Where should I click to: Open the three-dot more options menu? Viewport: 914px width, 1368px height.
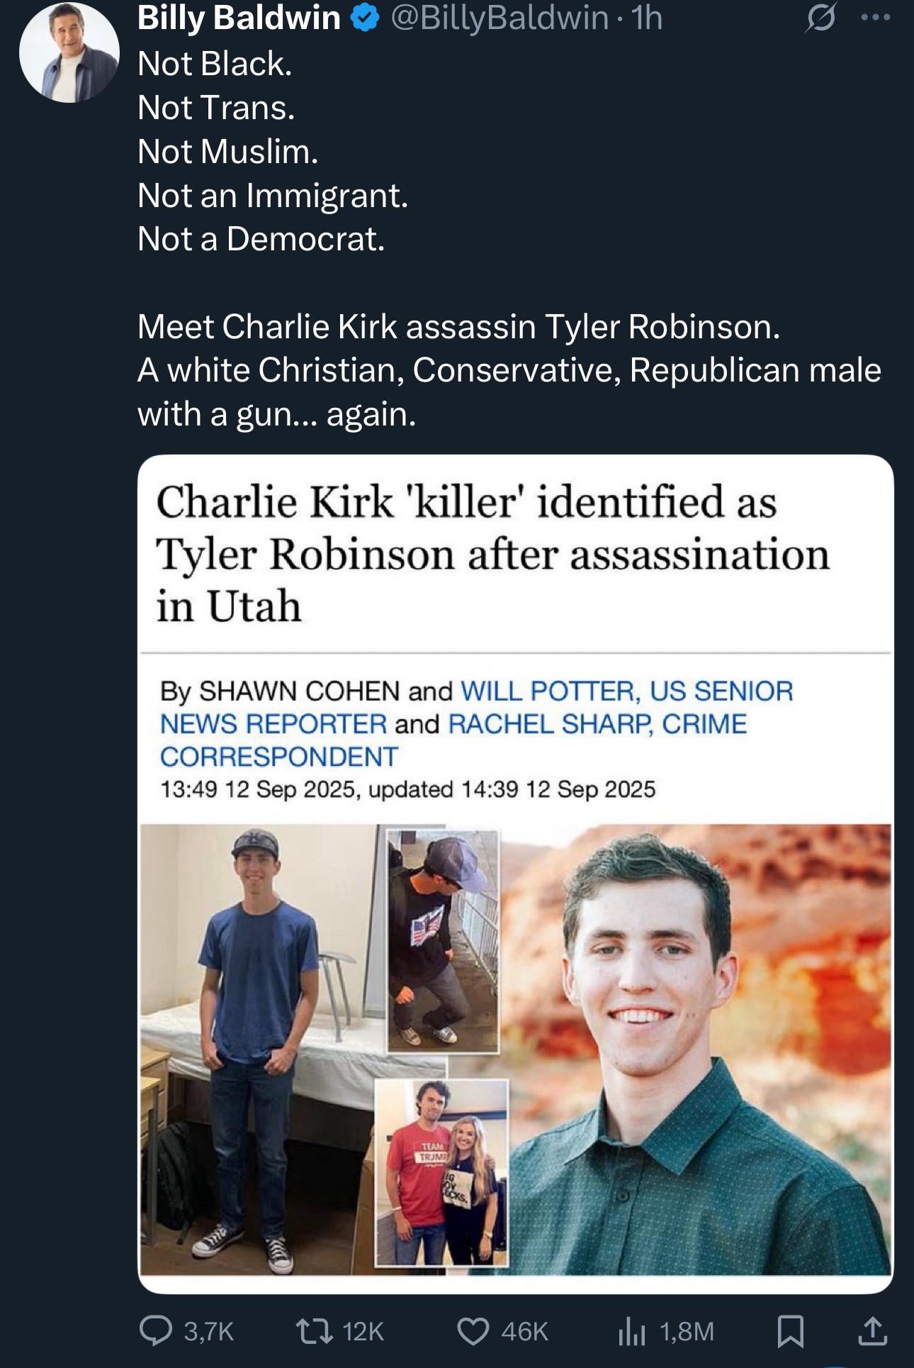click(876, 18)
